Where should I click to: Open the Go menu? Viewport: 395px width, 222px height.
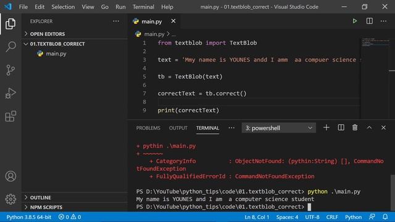point(105,7)
